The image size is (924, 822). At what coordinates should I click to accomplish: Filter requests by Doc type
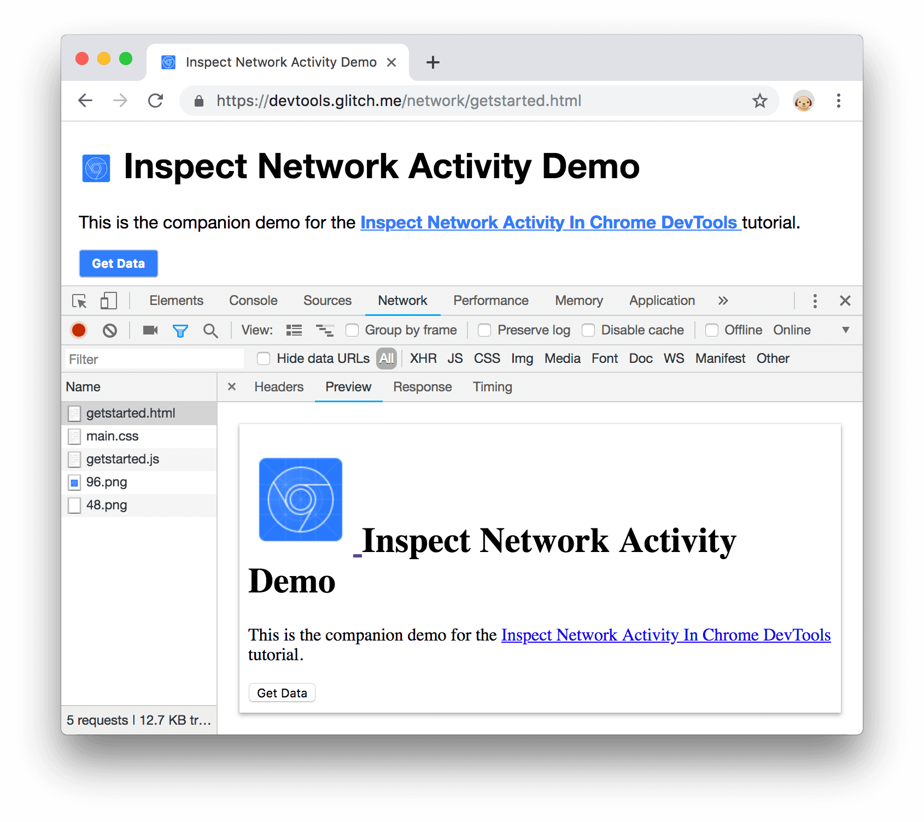(641, 359)
